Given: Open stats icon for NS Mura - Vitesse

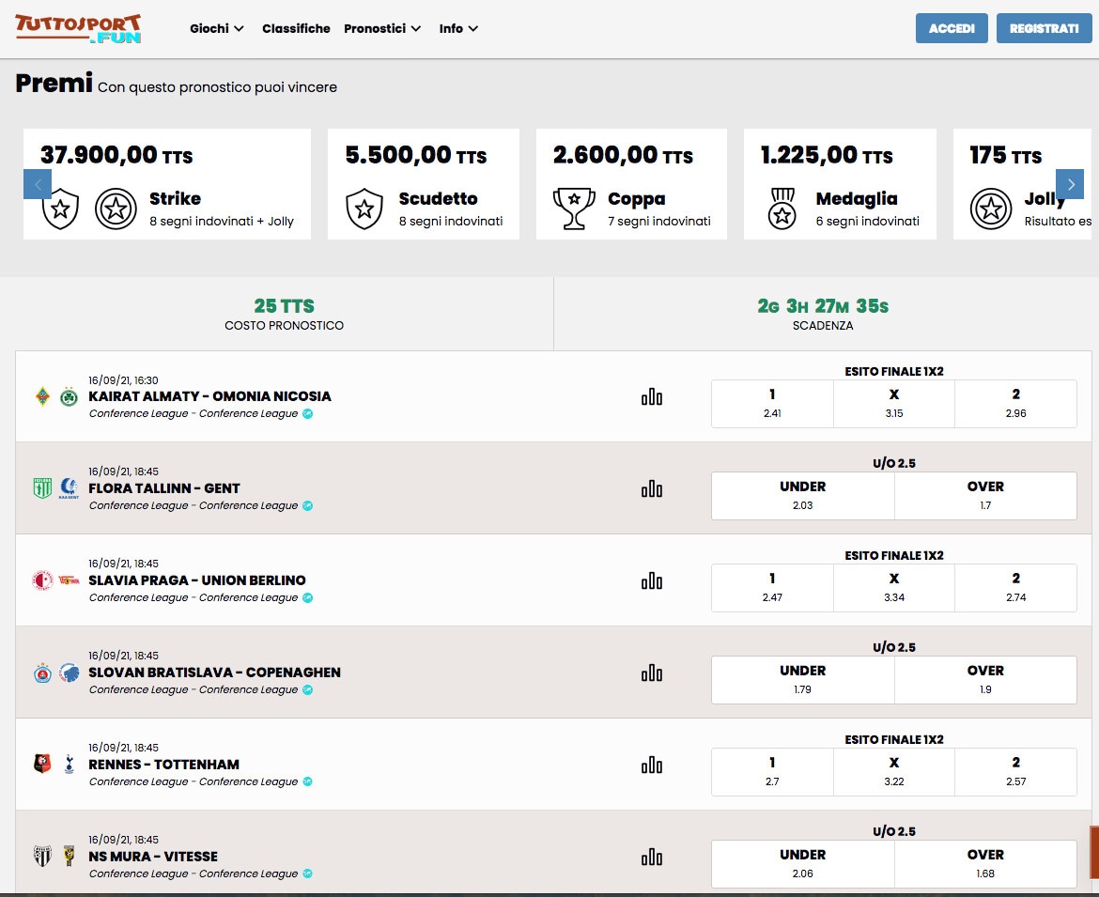Looking at the screenshot, I should coord(651,857).
